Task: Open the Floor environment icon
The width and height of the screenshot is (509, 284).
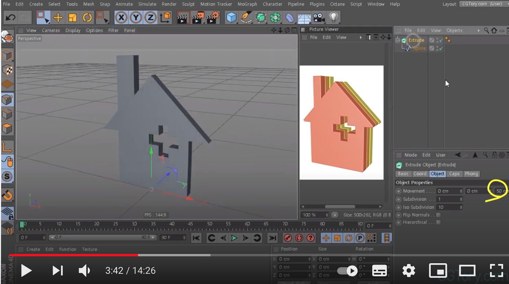Action: click(x=304, y=17)
